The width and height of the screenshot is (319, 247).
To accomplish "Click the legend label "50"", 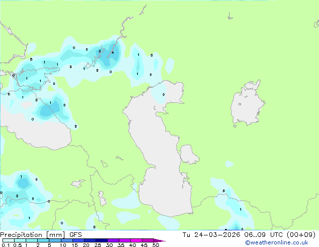I will pos(155,245).
